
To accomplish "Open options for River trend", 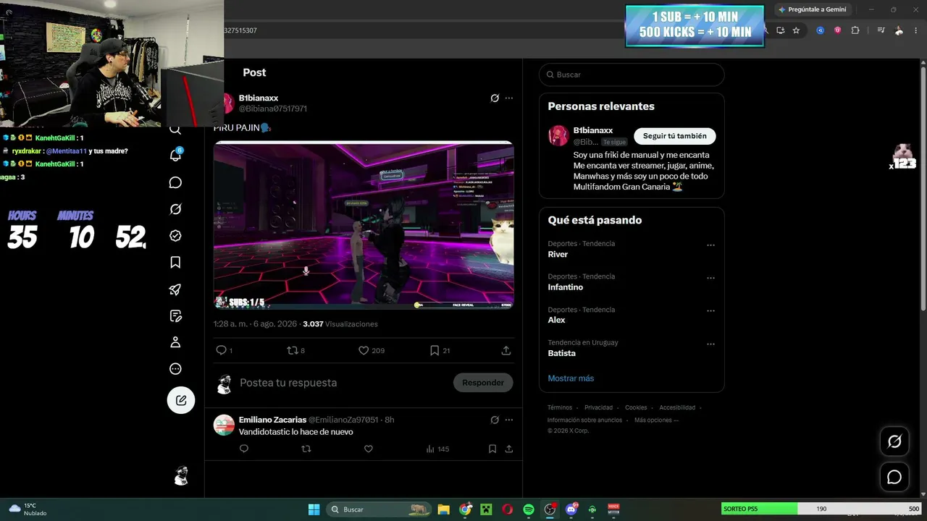I will [710, 245].
